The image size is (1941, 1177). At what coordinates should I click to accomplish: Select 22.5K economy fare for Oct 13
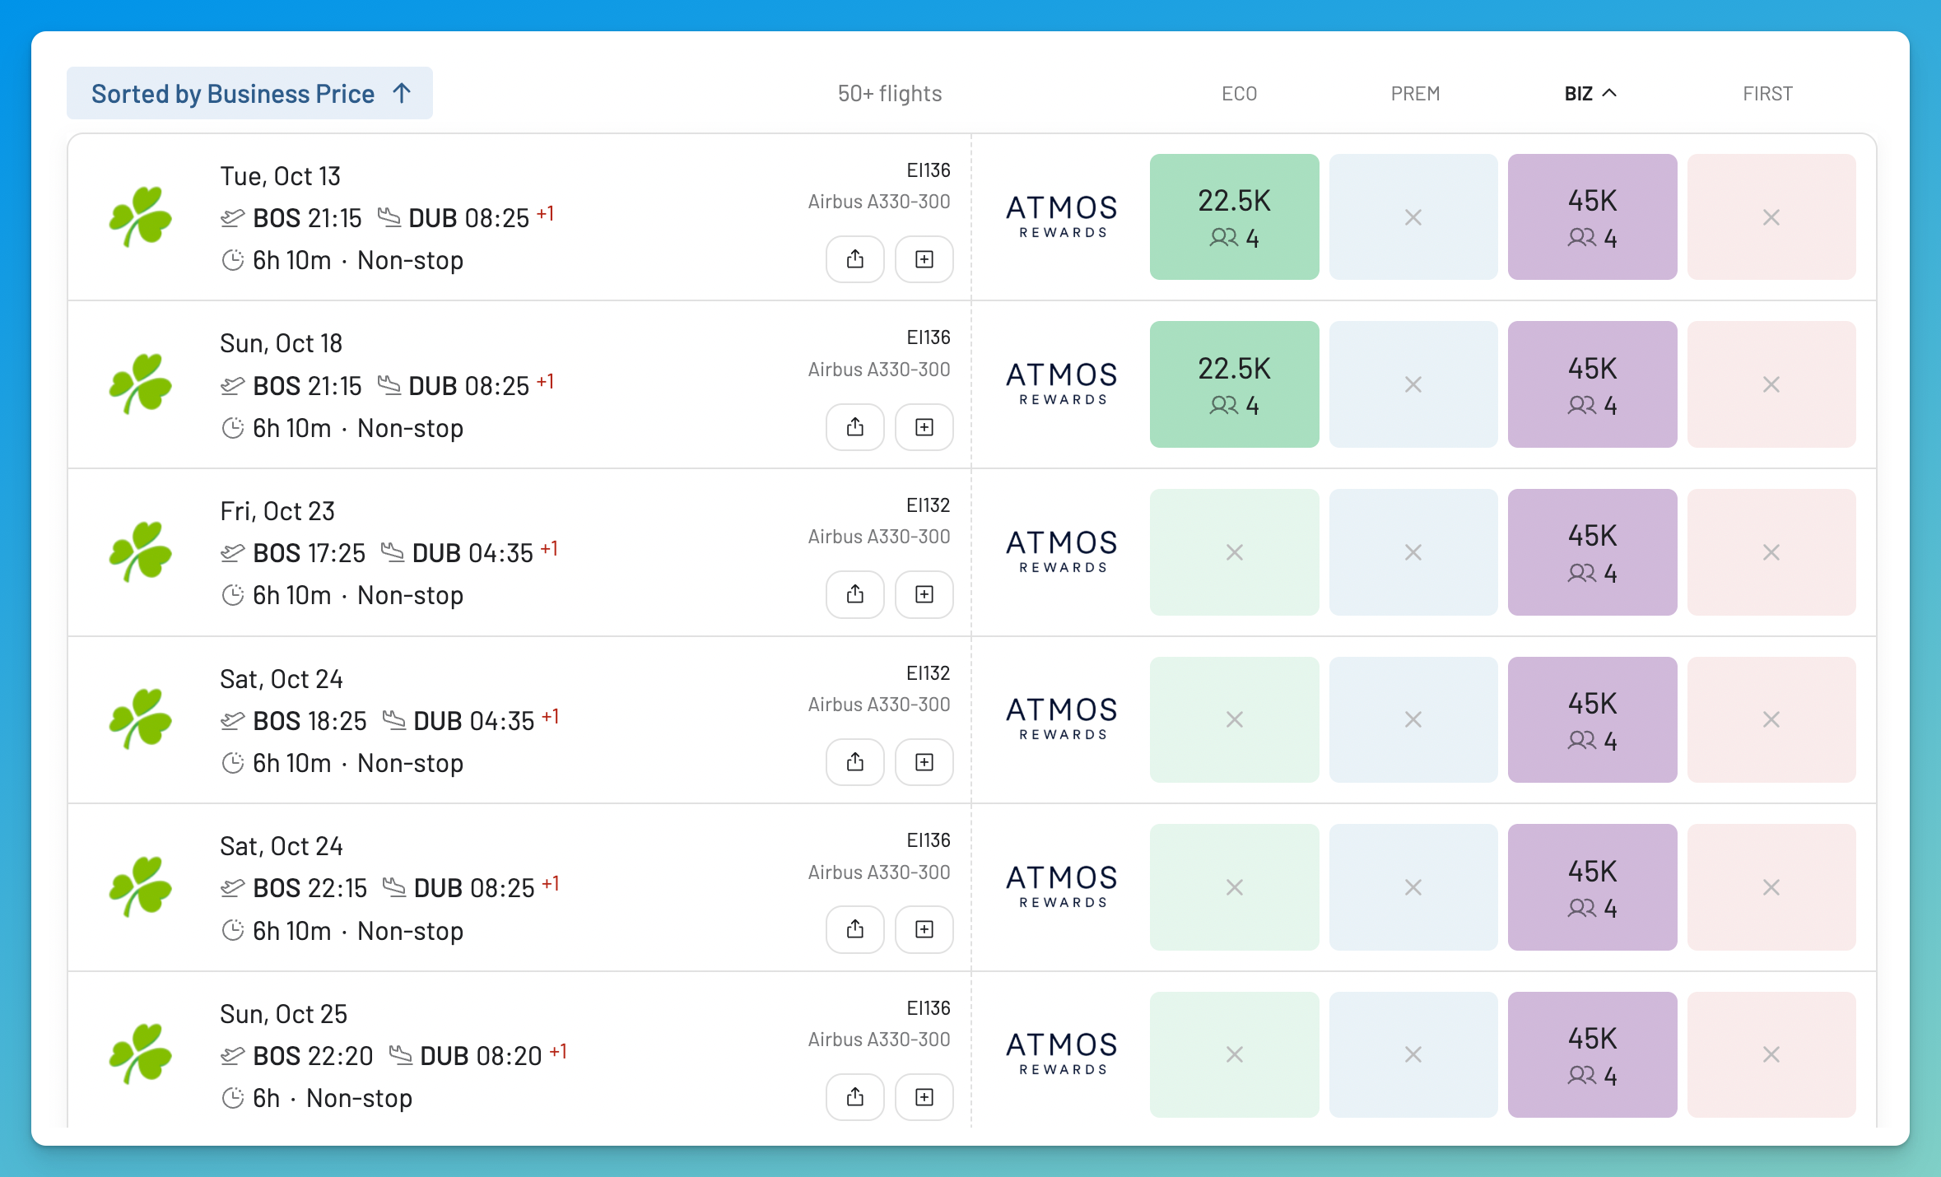pos(1234,217)
